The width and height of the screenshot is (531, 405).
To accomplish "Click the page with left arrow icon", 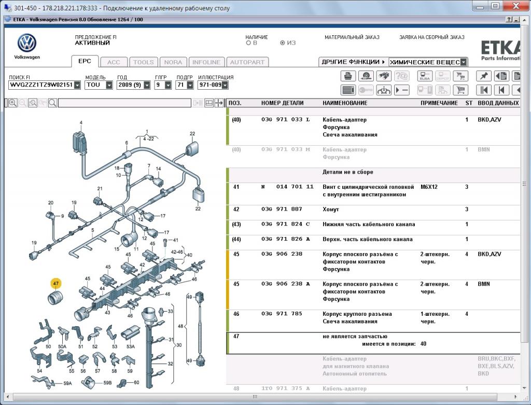I will coord(501,76).
